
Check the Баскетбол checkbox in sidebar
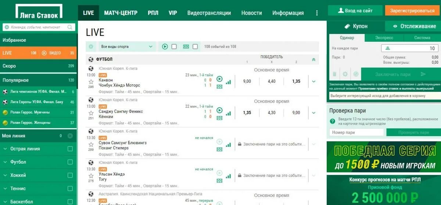70,201
